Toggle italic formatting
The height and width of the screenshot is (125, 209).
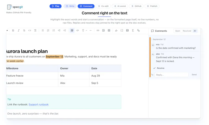[19, 31]
